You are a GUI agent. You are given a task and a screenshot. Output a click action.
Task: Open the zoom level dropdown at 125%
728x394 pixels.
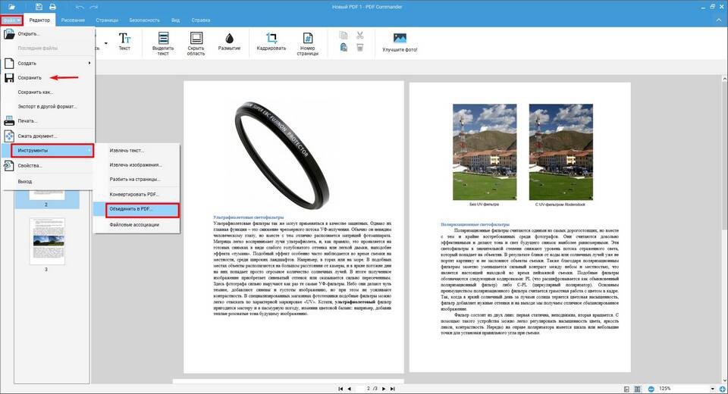tap(714, 388)
